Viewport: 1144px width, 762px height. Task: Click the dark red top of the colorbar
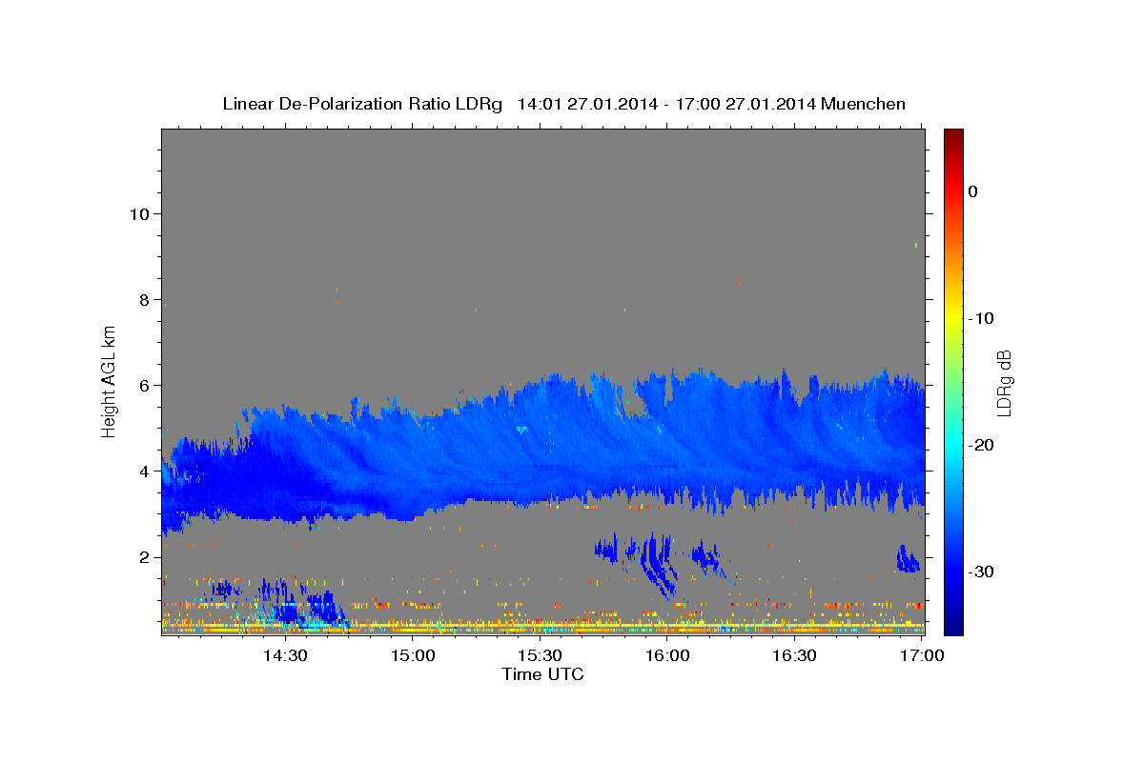(x=953, y=136)
